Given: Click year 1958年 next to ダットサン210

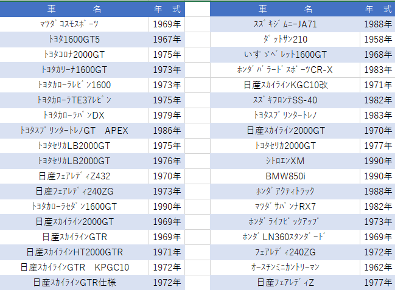Looking at the screenshot, I should tap(377, 40).
